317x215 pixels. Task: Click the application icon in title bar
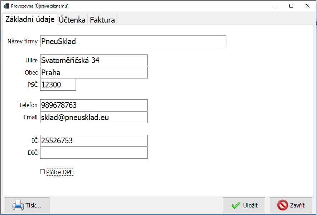[6, 6]
